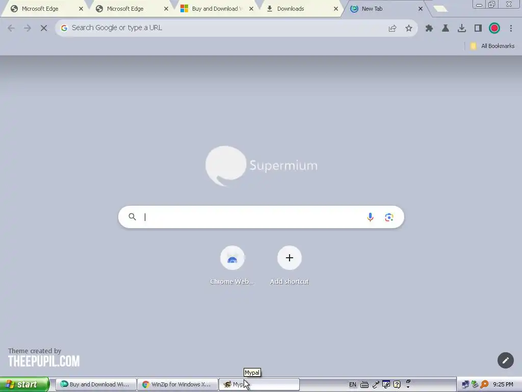Open the Windows Start menu
Viewport: 522px width, 392px height.
(24, 384)
